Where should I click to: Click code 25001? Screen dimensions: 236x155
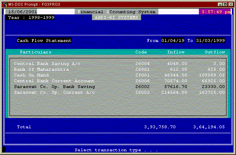[x=142, y=75]
